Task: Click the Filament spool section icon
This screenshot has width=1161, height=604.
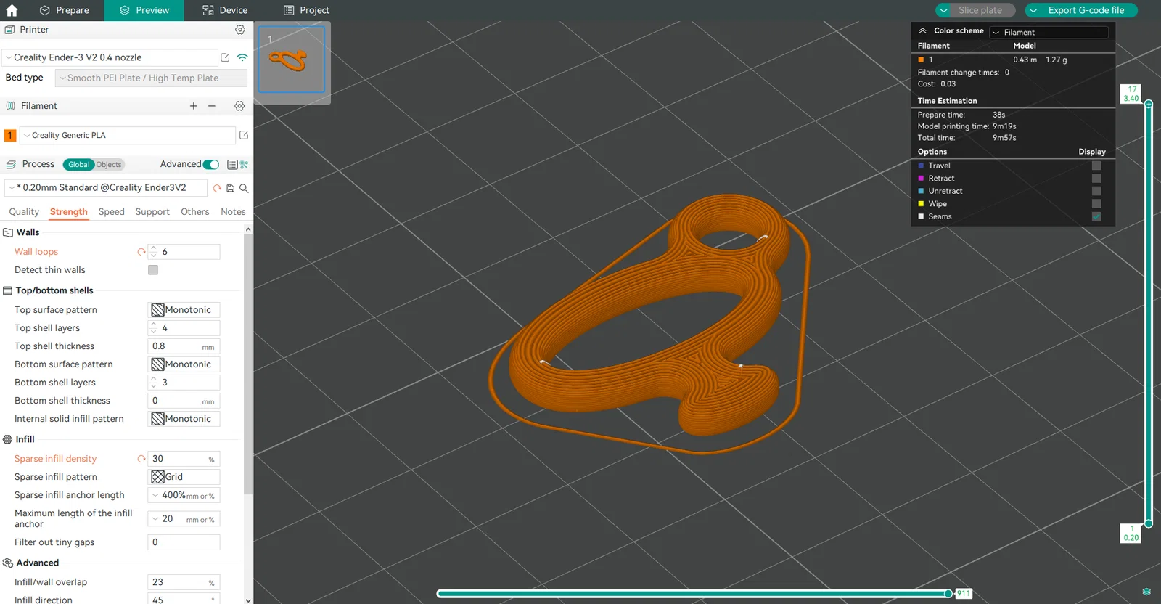Action: [x=10, y=106]
